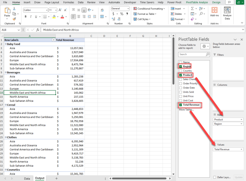
Task: Click the AutoSum icon
Action: [x=192, y=9]
